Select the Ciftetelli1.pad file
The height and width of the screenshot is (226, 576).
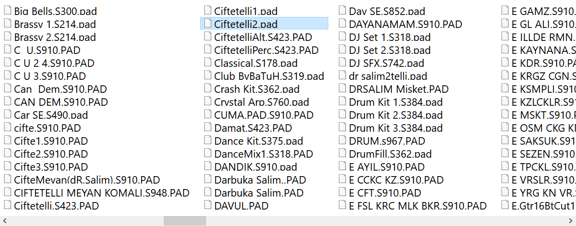[245, 11]
